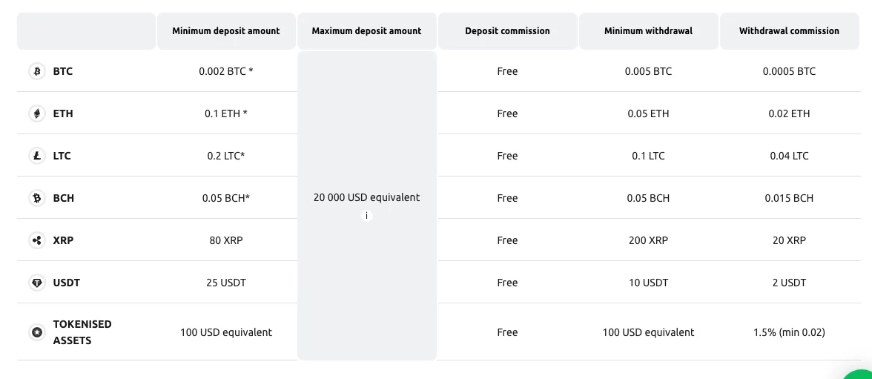Click the 1.5% (min 0.02) withdrawal commission cell

789,332
